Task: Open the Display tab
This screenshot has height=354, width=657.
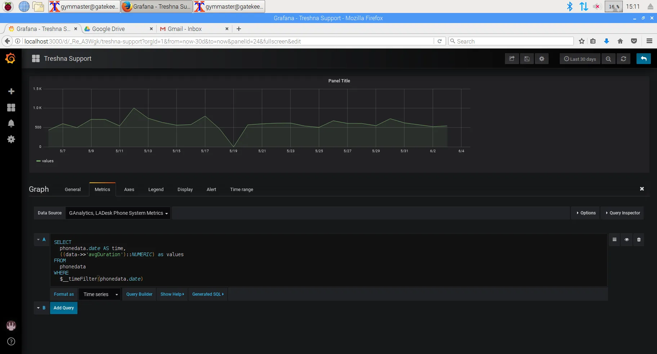Action: [x=185, y=190]
